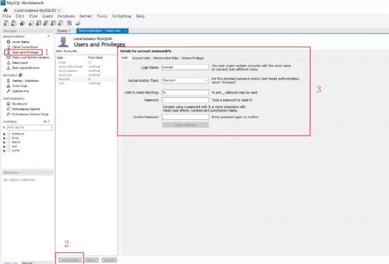Image resolution: width=389 pixels, height=264 pixels.
Task: Open Performance Reports
Action: click(x=26, y=109)
